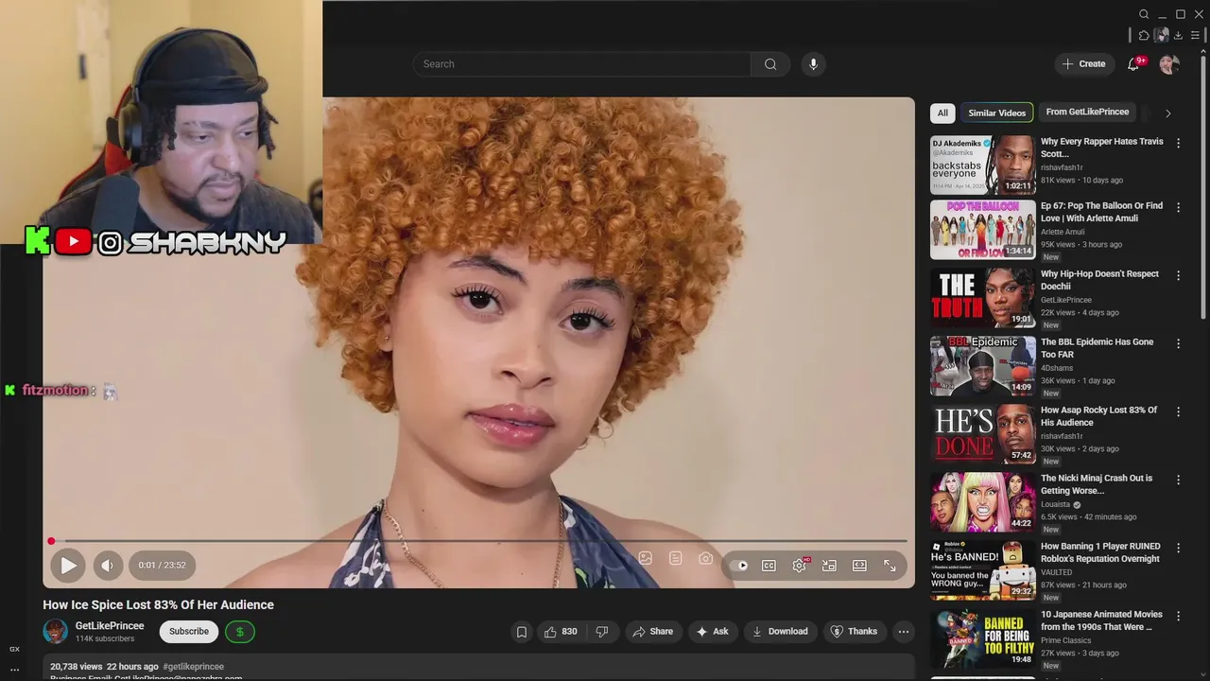Open options for the Roblox video

(1178, 548)
